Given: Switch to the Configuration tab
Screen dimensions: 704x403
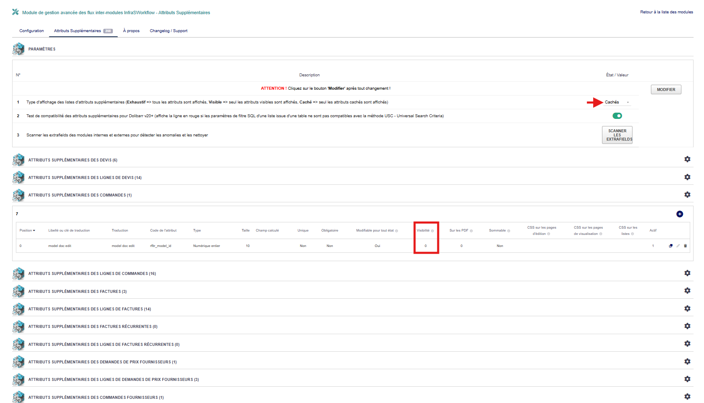Looking at the screenshot, I should click(x=31, y=31).
